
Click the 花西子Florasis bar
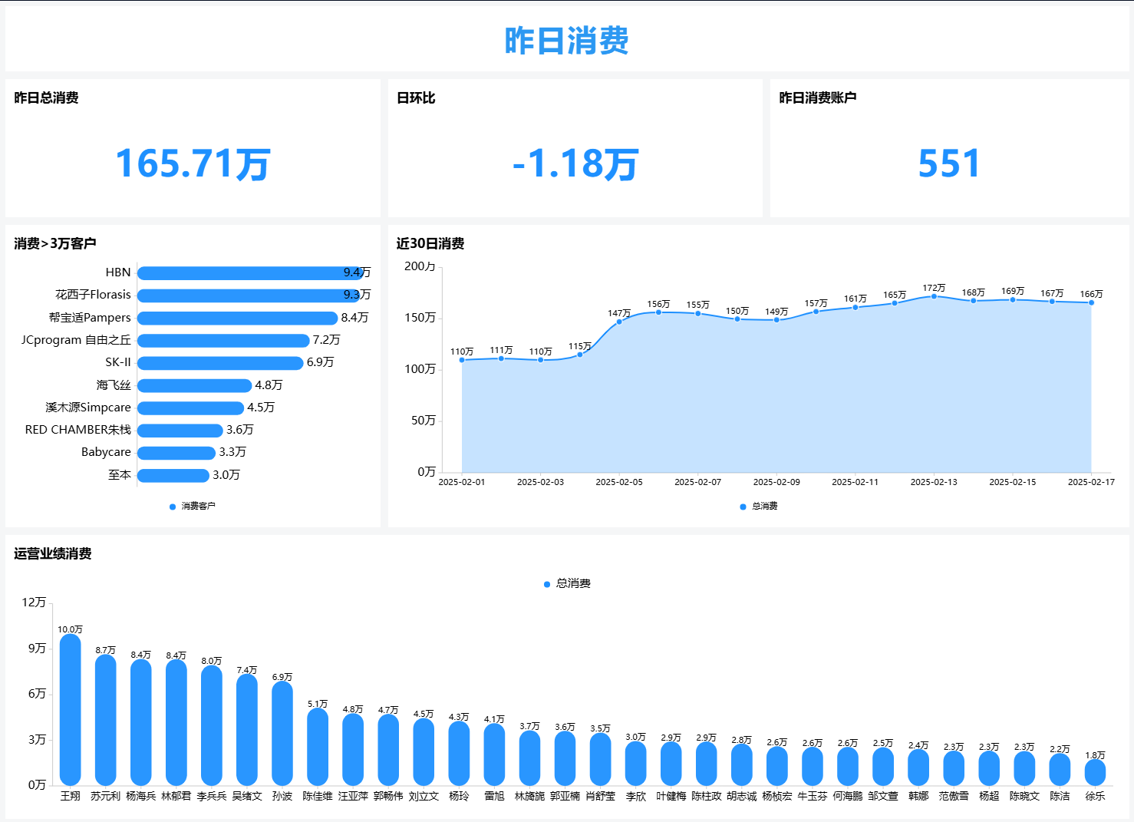point(249,295)
